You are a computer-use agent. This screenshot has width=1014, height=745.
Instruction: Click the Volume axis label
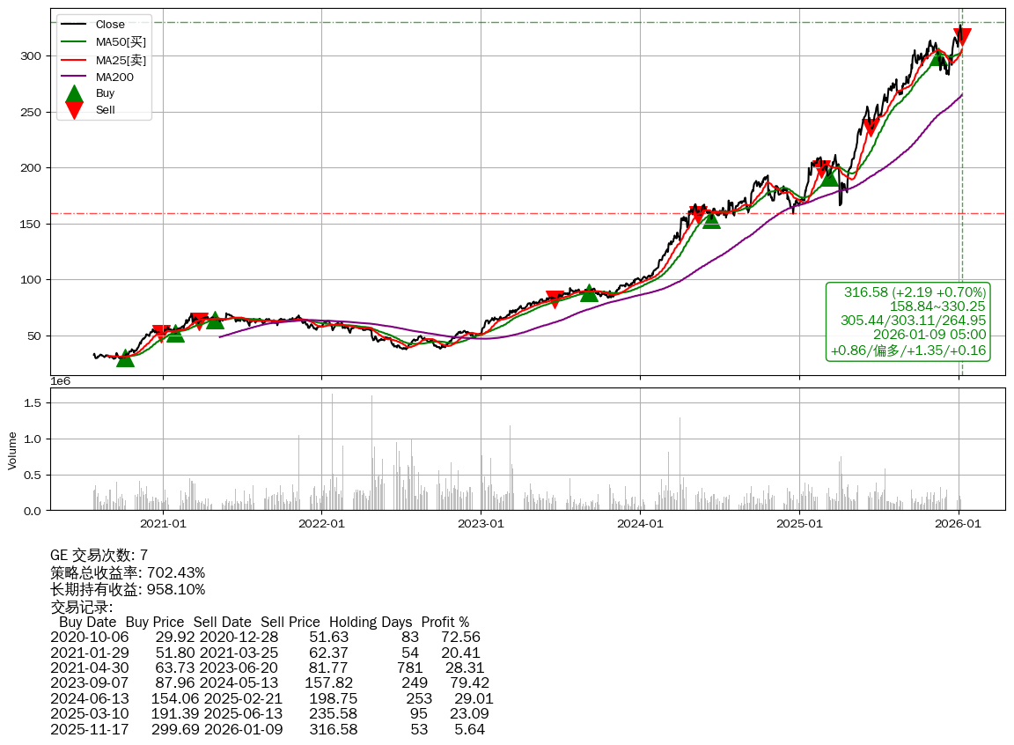[x=12, y=450]
